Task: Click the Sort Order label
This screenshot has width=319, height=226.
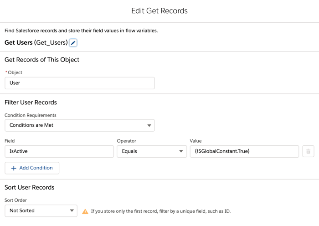Action: tap(15, 200)
